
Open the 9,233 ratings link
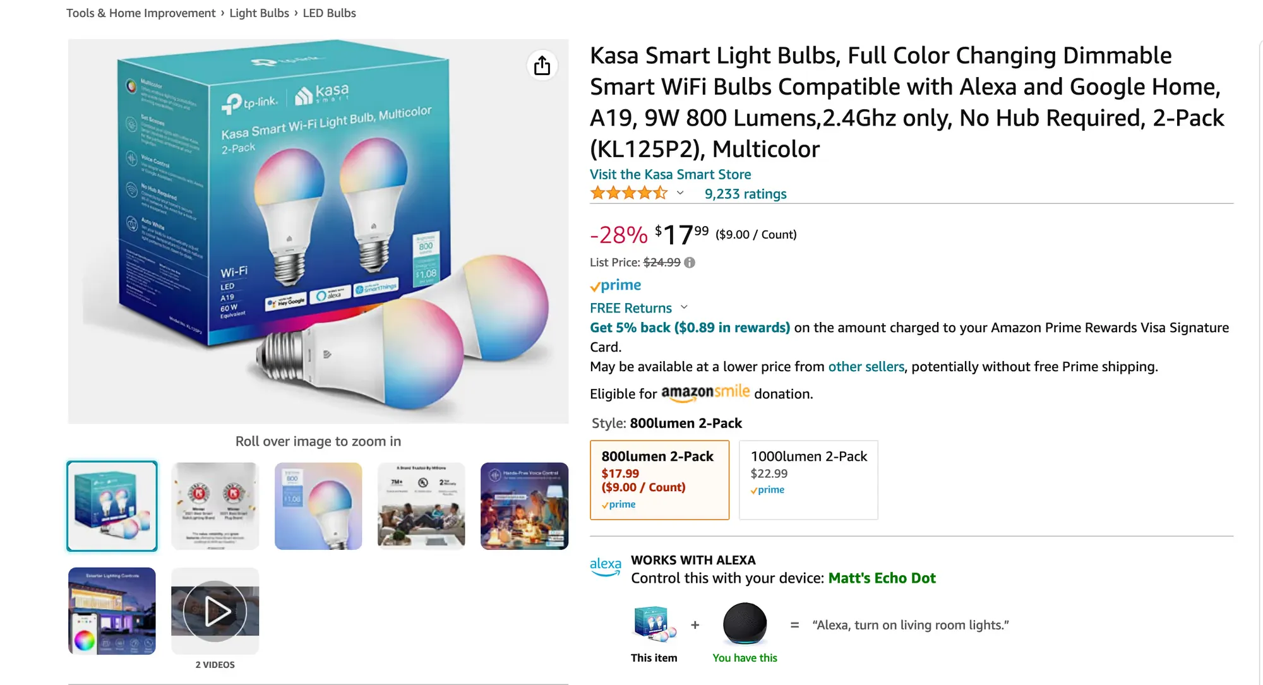[745, 194]
